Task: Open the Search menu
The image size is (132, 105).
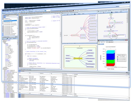Action: [7, 11]
